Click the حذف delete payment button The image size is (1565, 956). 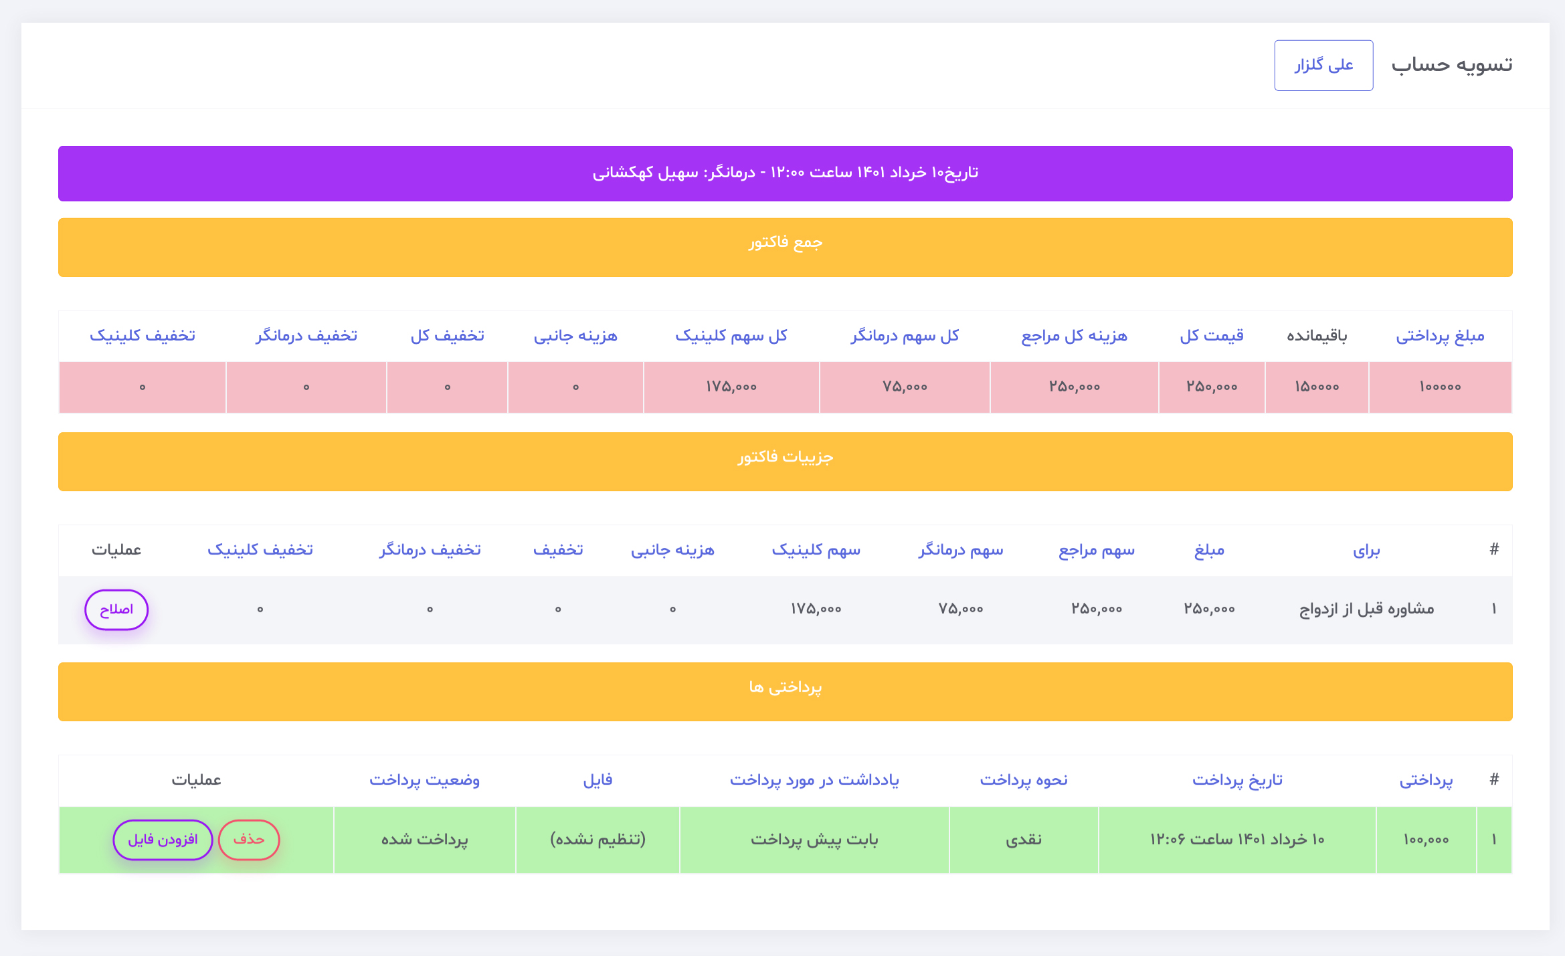coord(249,840)
